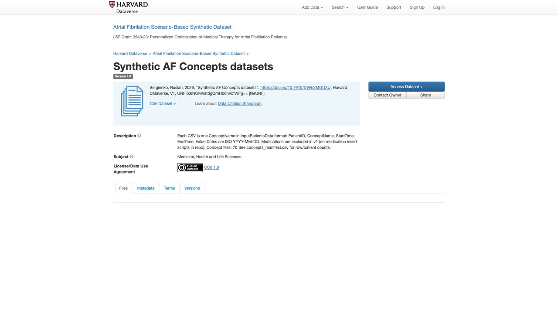The image size is (558, 314).
Task: Open the Data Citation Standards link
Action: [x=240, y=104]
